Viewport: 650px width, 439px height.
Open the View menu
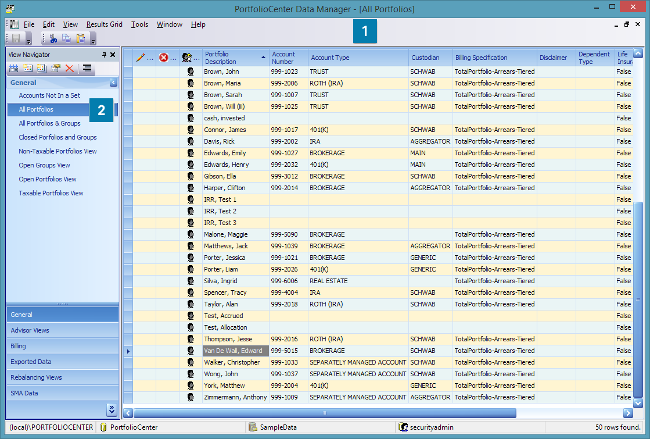tap(70, 24)
